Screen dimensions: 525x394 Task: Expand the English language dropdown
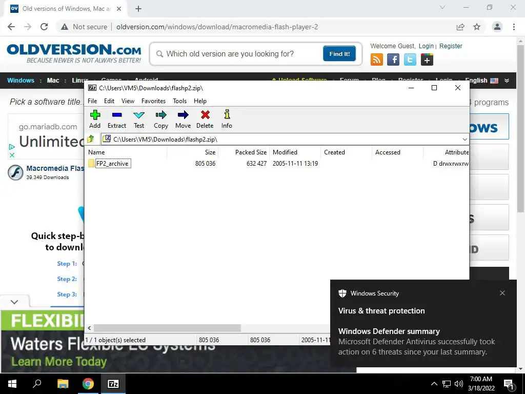coord(507,81)
